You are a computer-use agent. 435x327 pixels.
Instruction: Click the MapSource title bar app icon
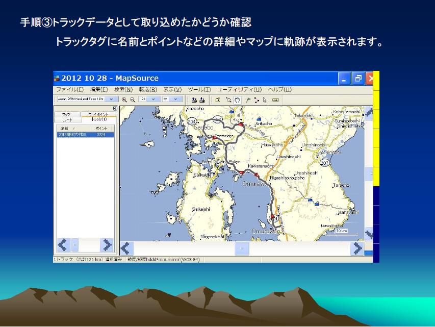point(57,78)
